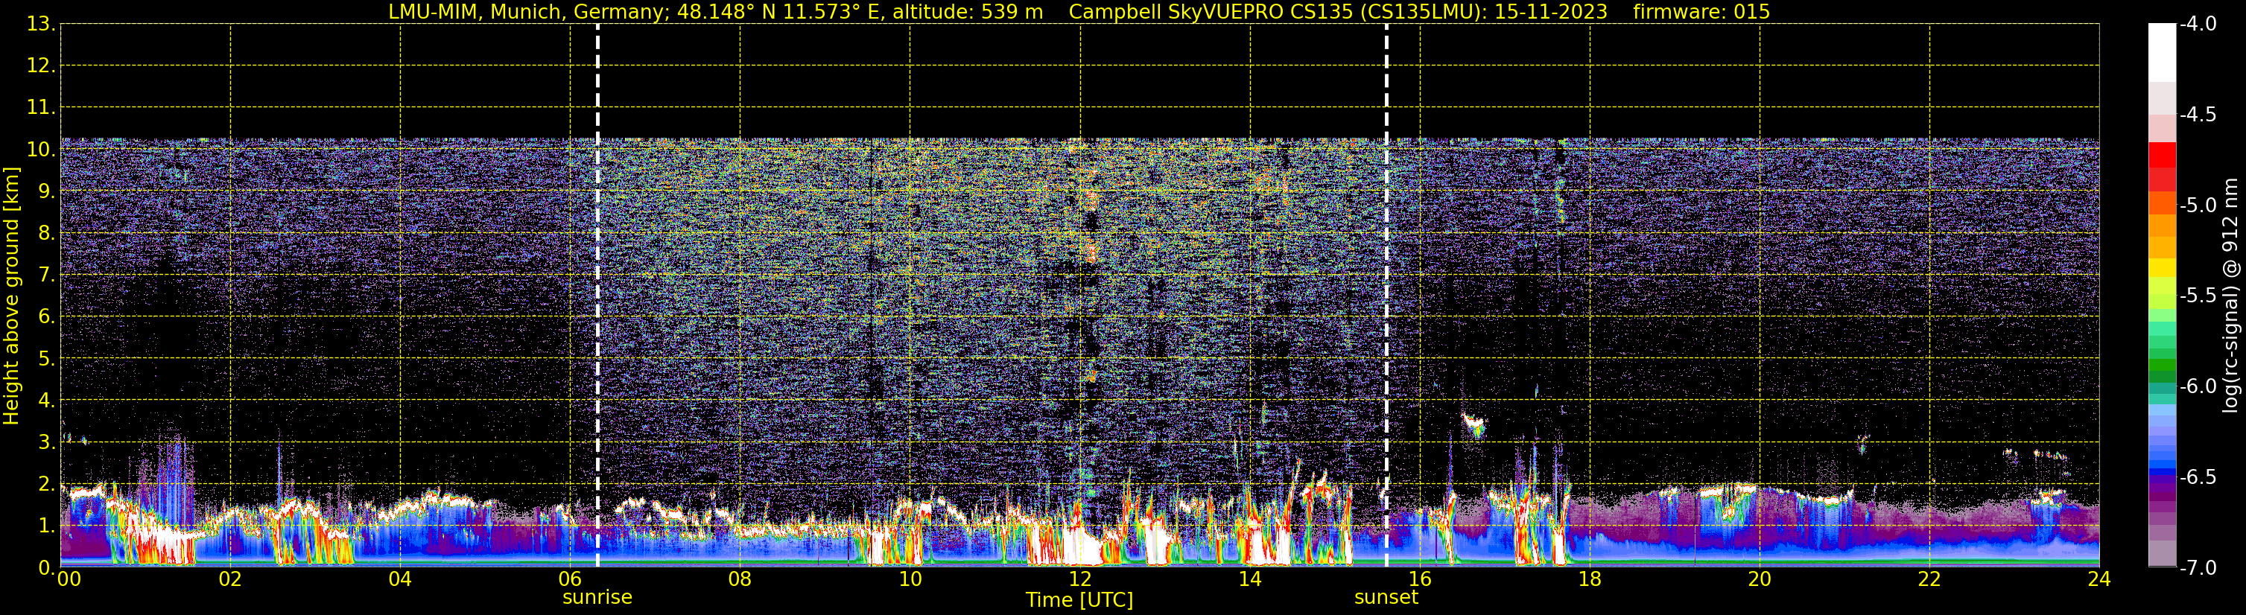Click the '-6.5' colorbar tick label
This screenshot has width=2246, height=615.
coord(2197,477)
